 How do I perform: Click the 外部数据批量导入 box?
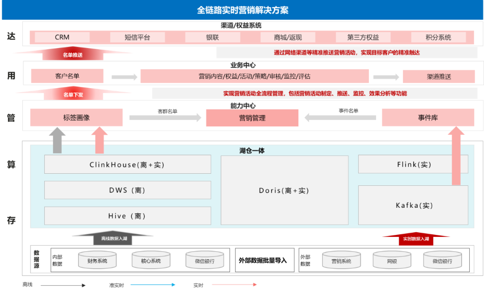[x=264, y=260]
